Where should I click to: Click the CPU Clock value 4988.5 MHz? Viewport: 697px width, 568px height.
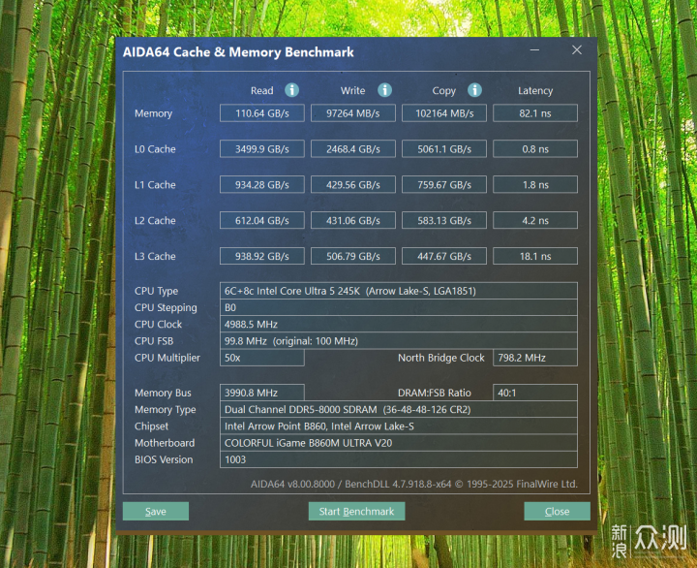coord(399,324)
